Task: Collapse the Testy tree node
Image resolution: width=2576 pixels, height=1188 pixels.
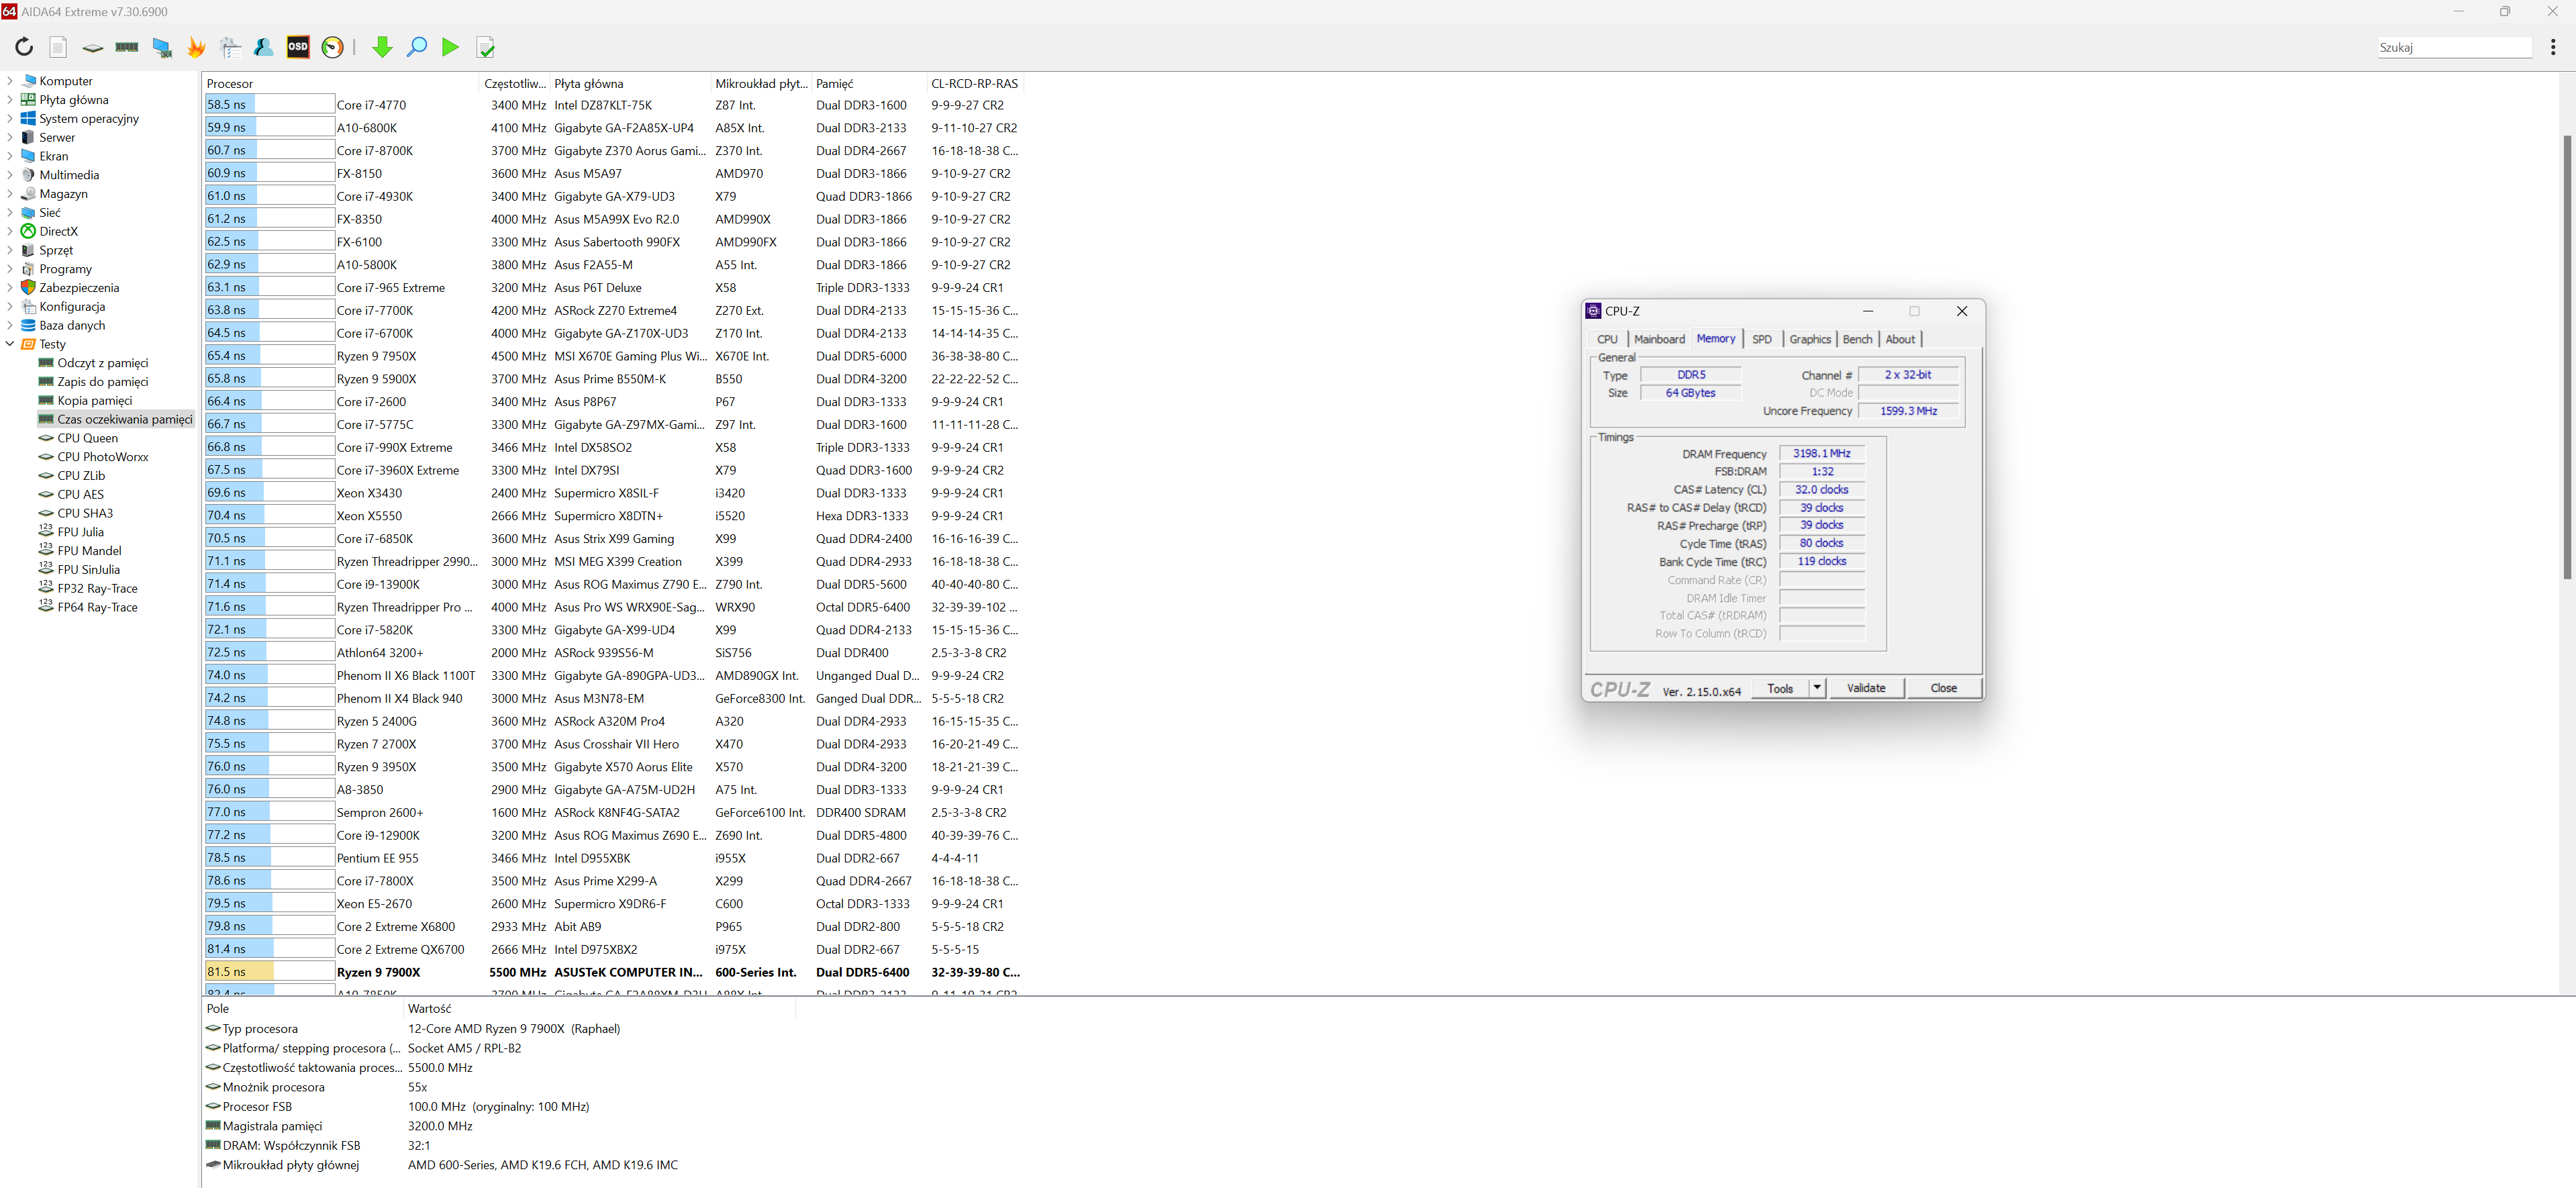Action: (x=10, y=344)
